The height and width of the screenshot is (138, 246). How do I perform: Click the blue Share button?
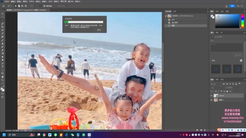(232, 6)
